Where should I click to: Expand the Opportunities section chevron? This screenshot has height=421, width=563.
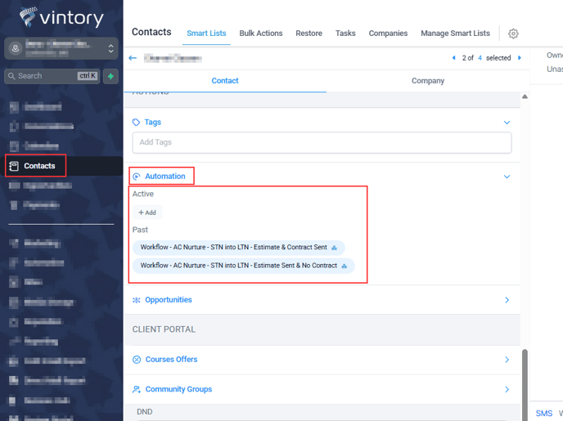pyautogui.click(x=507, y=300)
